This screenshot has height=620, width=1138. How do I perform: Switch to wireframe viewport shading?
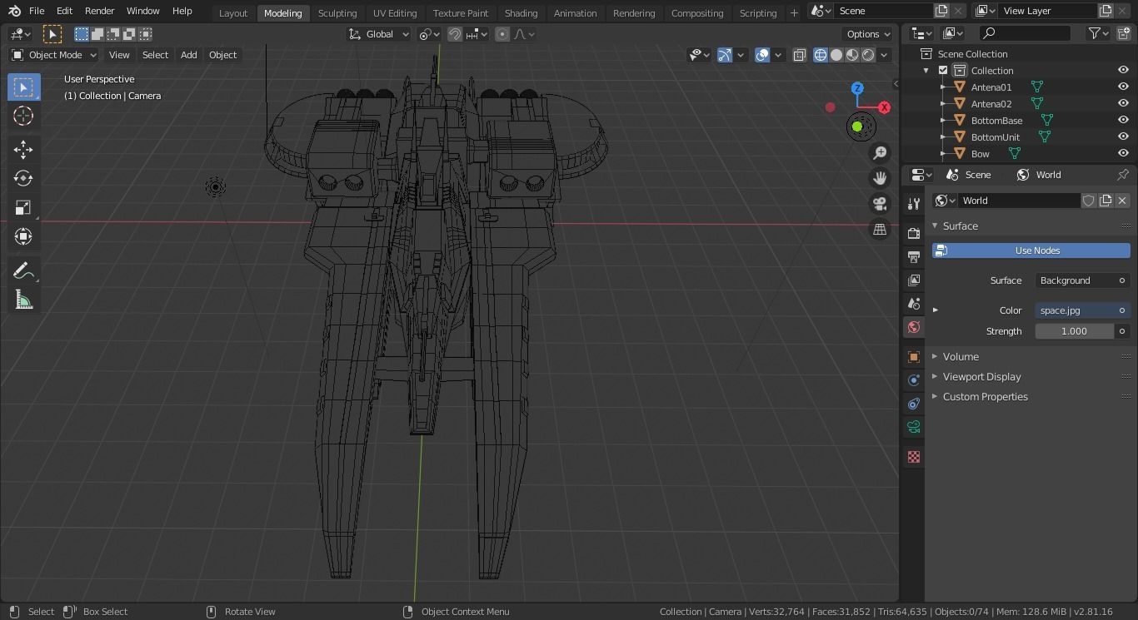tap(821, 55)
